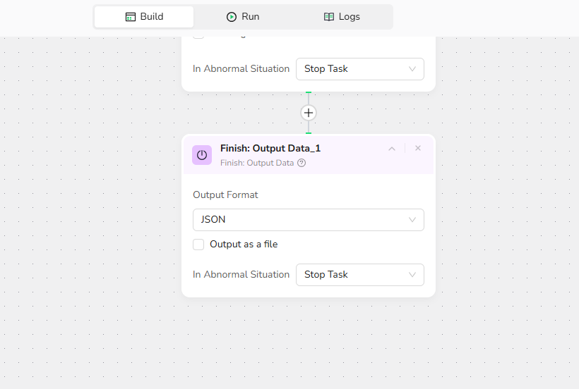Switch to the Logs tab
This screenshot has height=389, width=579.
coord(342,17)
